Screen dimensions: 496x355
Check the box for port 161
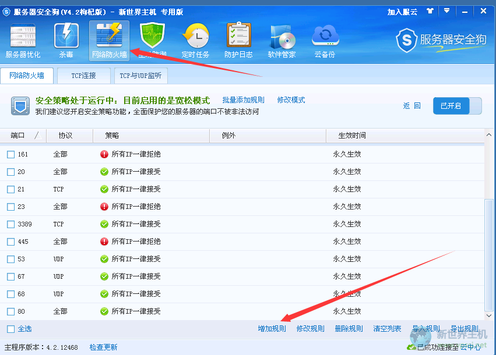[x=10, y=154]
